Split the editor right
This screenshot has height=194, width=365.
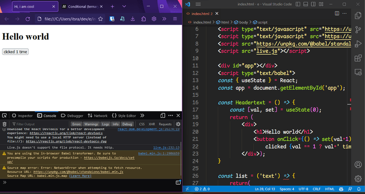pyautogui.click(x=337, y=14)
